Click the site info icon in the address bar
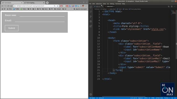 15,6
